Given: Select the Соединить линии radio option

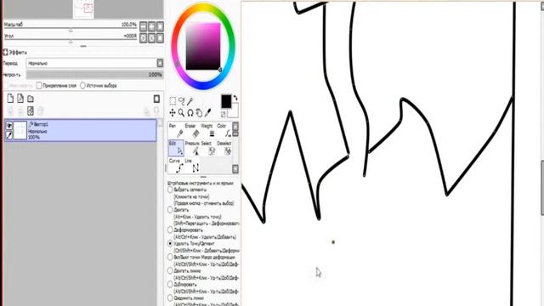Looking at the screenshot, I should (170, 297).
